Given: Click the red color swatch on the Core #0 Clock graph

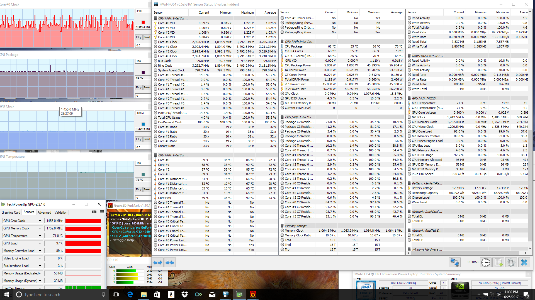Looking at the screenshot, I should (x=143, y=22).
